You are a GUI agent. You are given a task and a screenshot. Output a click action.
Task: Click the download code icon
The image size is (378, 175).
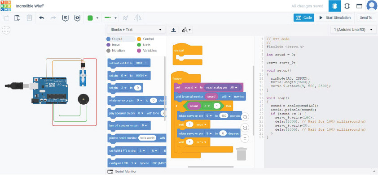[x=173, y=30]
